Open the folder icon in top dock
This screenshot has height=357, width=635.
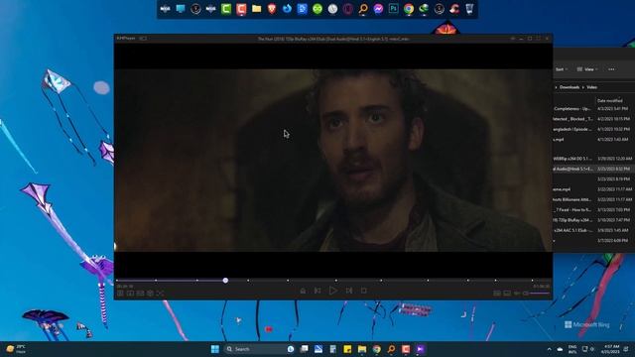[256, 9]
